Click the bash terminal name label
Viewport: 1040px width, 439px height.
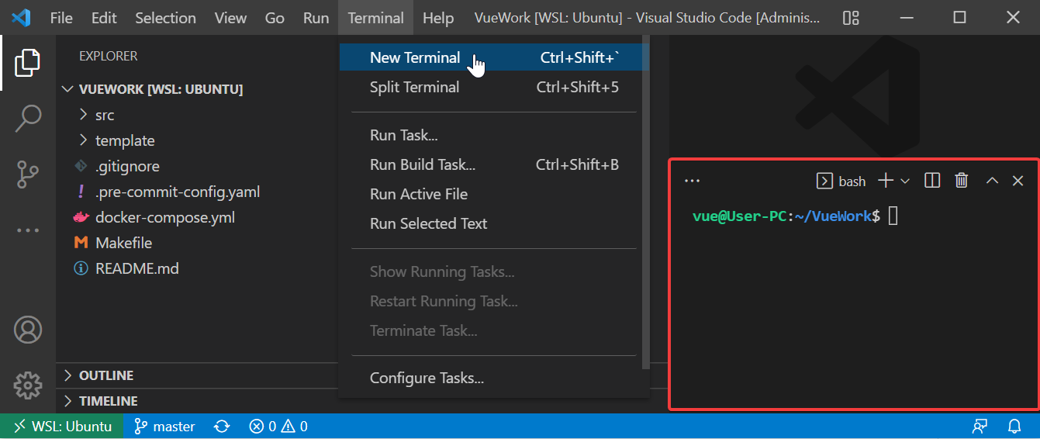852,181
